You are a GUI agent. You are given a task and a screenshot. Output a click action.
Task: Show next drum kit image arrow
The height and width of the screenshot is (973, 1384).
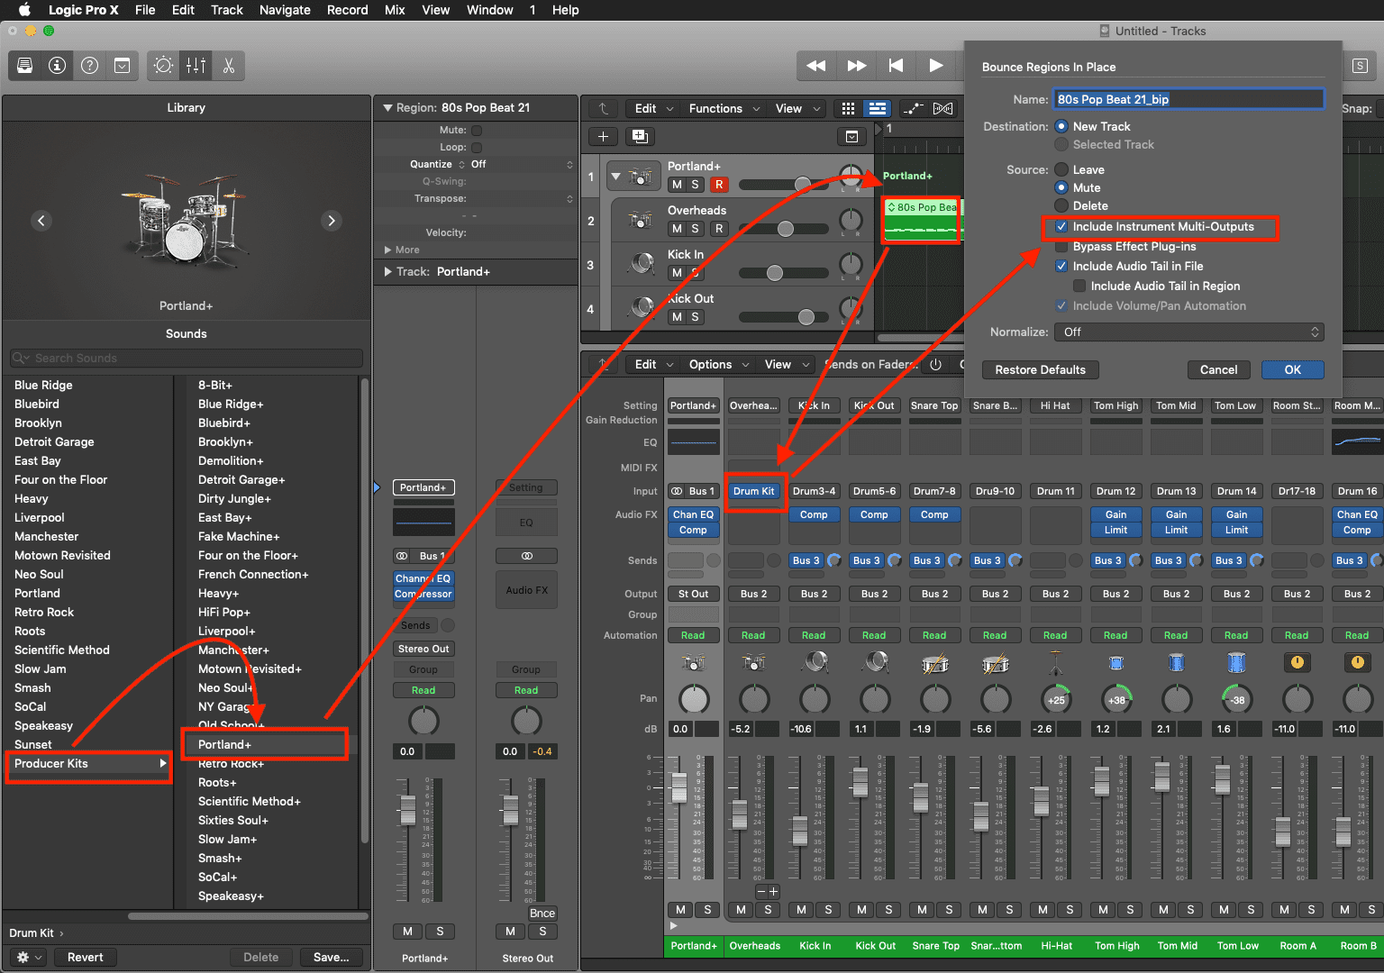click(x=332, y=221)
